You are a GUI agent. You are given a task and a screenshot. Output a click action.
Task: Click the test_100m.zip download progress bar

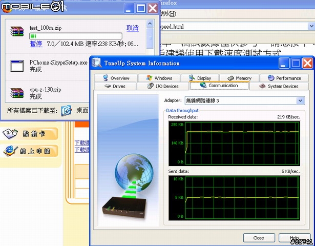pos(76,36)
